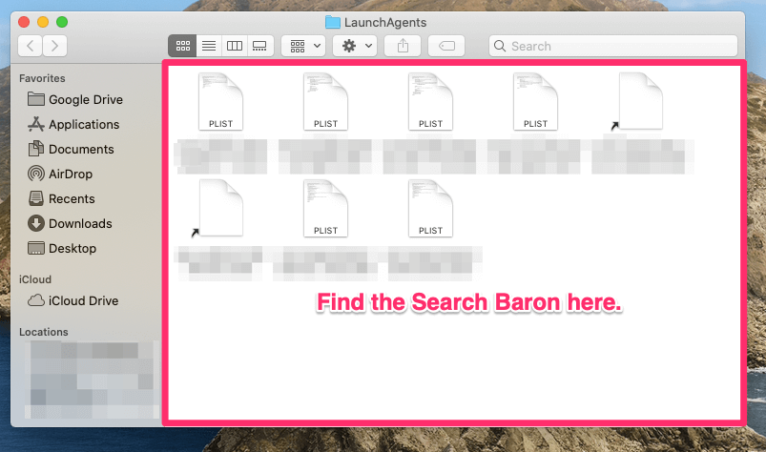The height and width of the screenshot is (452, 766).
Task: Close the LaunchAgents window with red button
Action: coord(24,22)
